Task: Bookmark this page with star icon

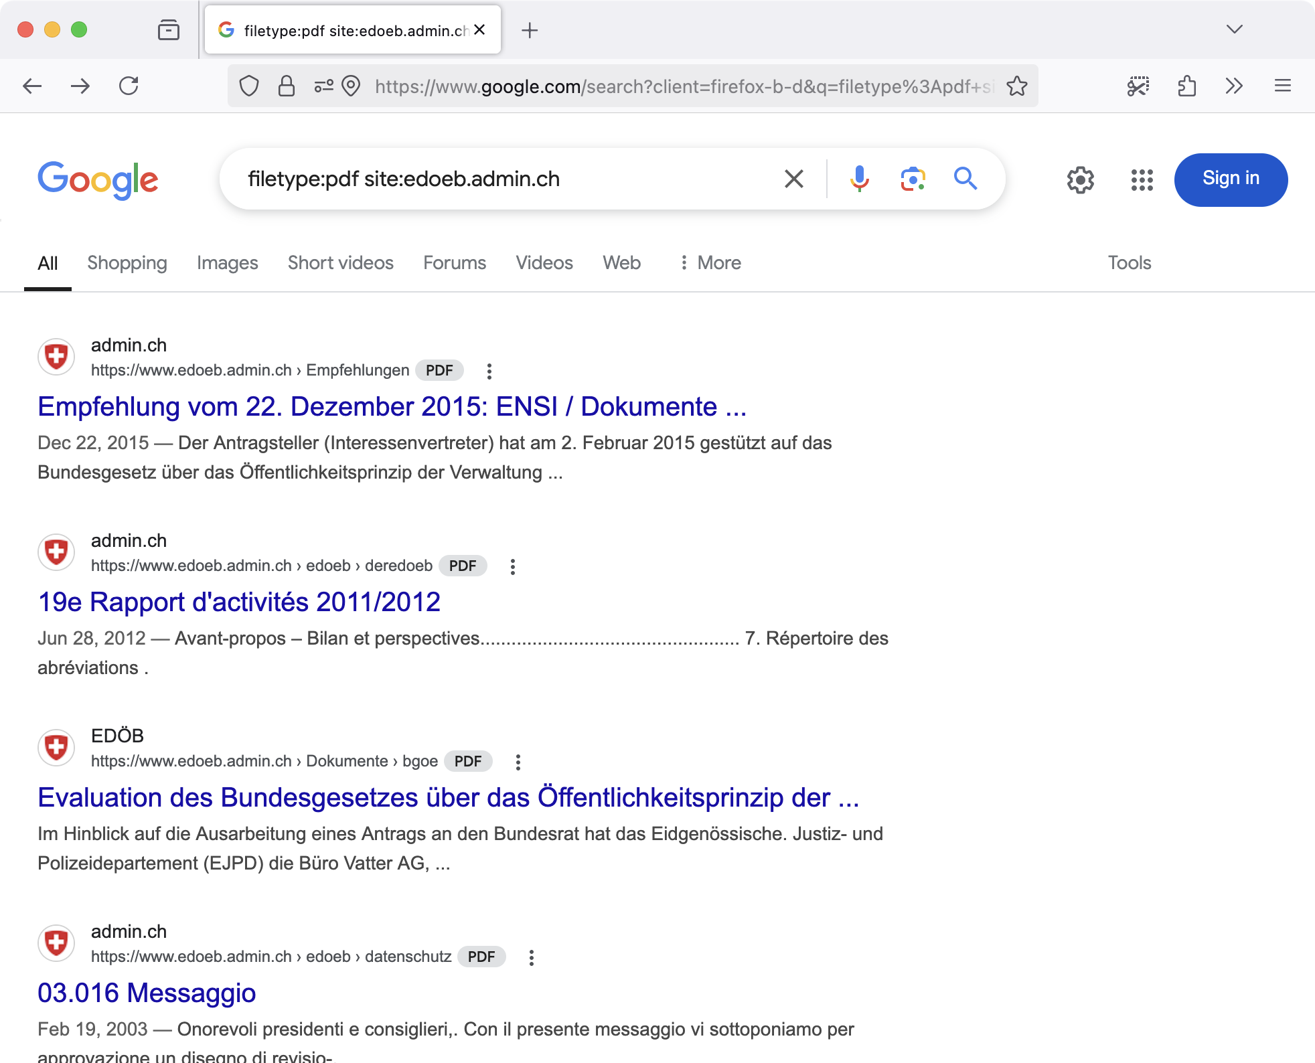Action: coord(1016,86)
